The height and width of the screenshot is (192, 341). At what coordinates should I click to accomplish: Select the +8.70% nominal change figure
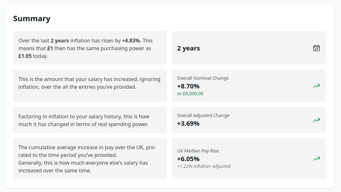point(188,86)
